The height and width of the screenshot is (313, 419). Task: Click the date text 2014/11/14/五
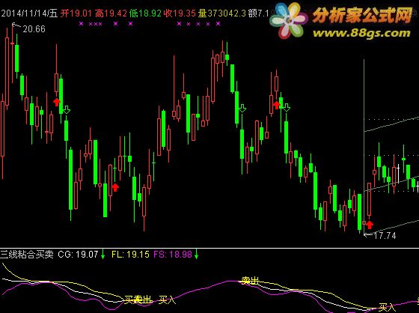tap(29, 13)
